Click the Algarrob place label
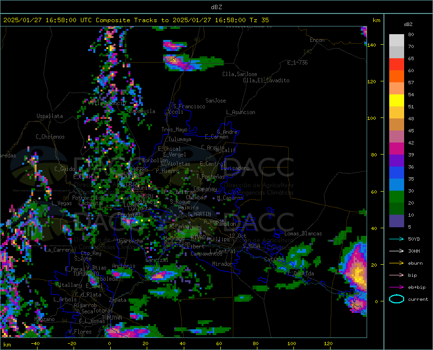This screenshot has width=433, height=350. [x=85, y=305]
